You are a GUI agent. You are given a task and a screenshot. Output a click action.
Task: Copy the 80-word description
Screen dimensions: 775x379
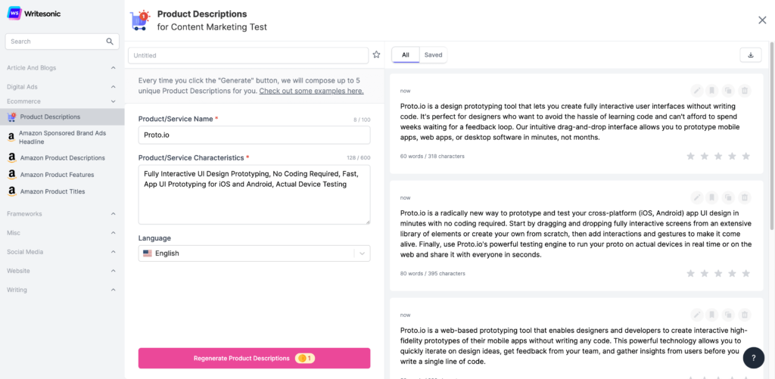click(728, 197)
